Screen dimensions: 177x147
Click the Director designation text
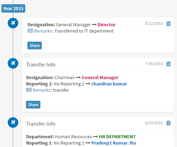pos(106,24)
